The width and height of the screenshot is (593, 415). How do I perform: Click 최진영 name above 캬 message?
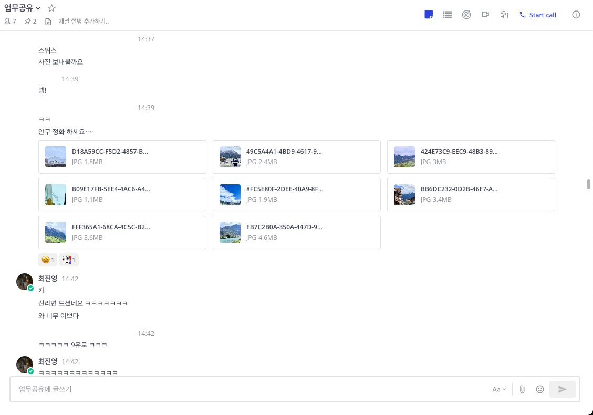48,279
